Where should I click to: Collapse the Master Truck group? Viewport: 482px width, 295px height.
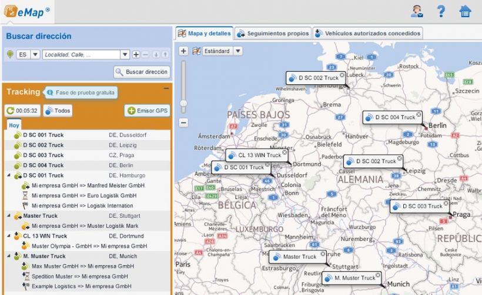(x=9, y=216)
